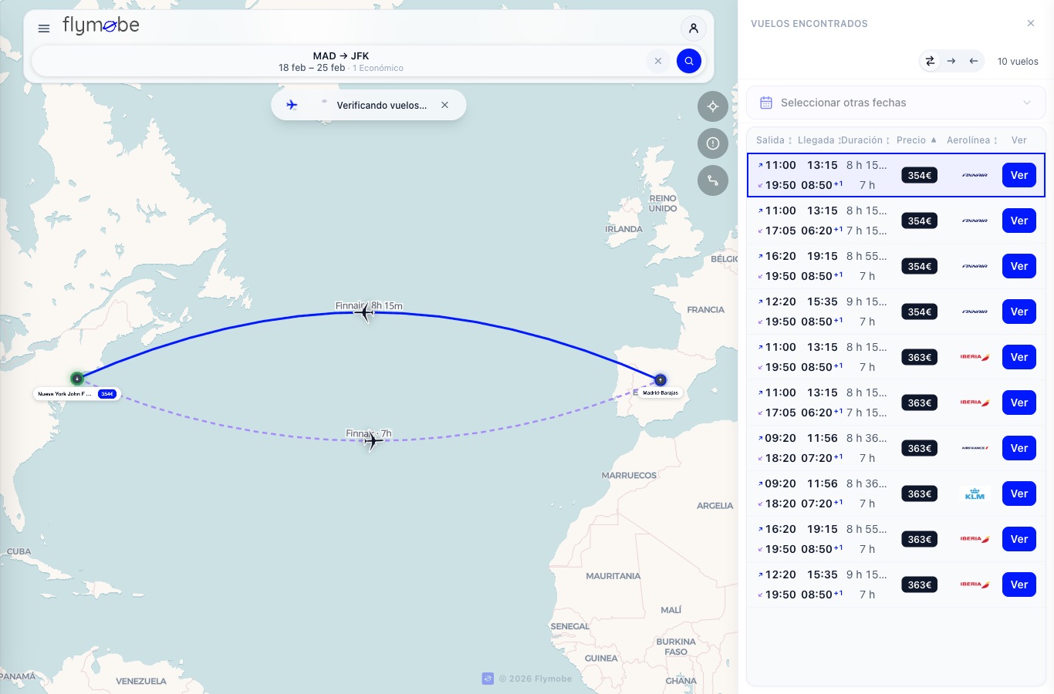Click the 10 vuelos count label
The width and height of the screenshot is (1054, 694).
pyautogui.click(x=1018, y=62)
